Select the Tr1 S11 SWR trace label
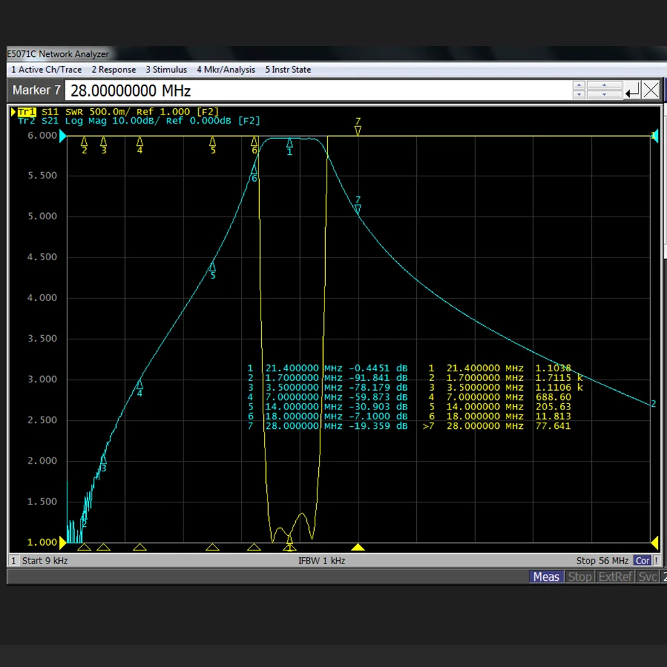 point(118,112)
